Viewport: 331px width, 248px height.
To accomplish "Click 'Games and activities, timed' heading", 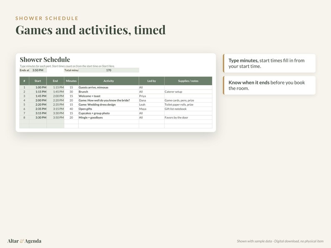I will point(90,30).
